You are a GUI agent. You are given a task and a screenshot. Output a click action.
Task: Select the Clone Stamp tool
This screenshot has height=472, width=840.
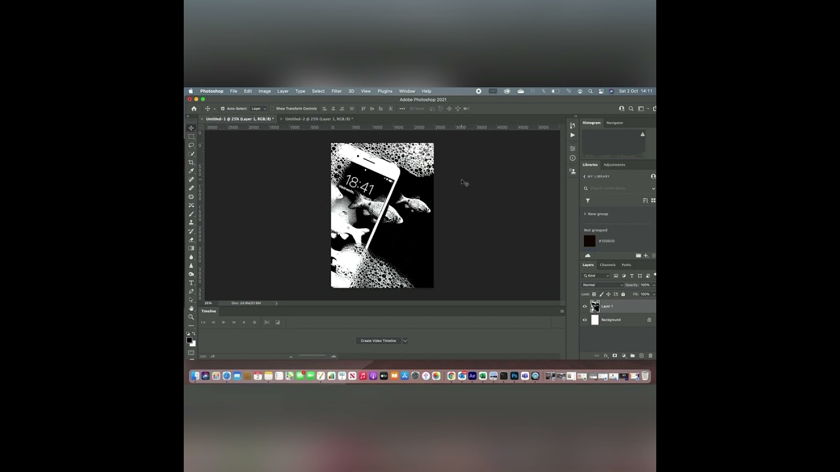192,222
